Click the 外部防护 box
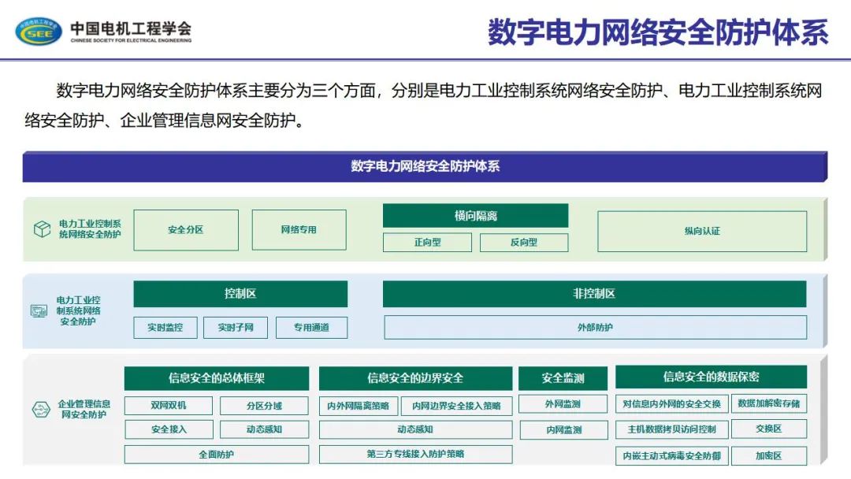The width and height of the screenshot is (851, 479). [x=596, y=328]
